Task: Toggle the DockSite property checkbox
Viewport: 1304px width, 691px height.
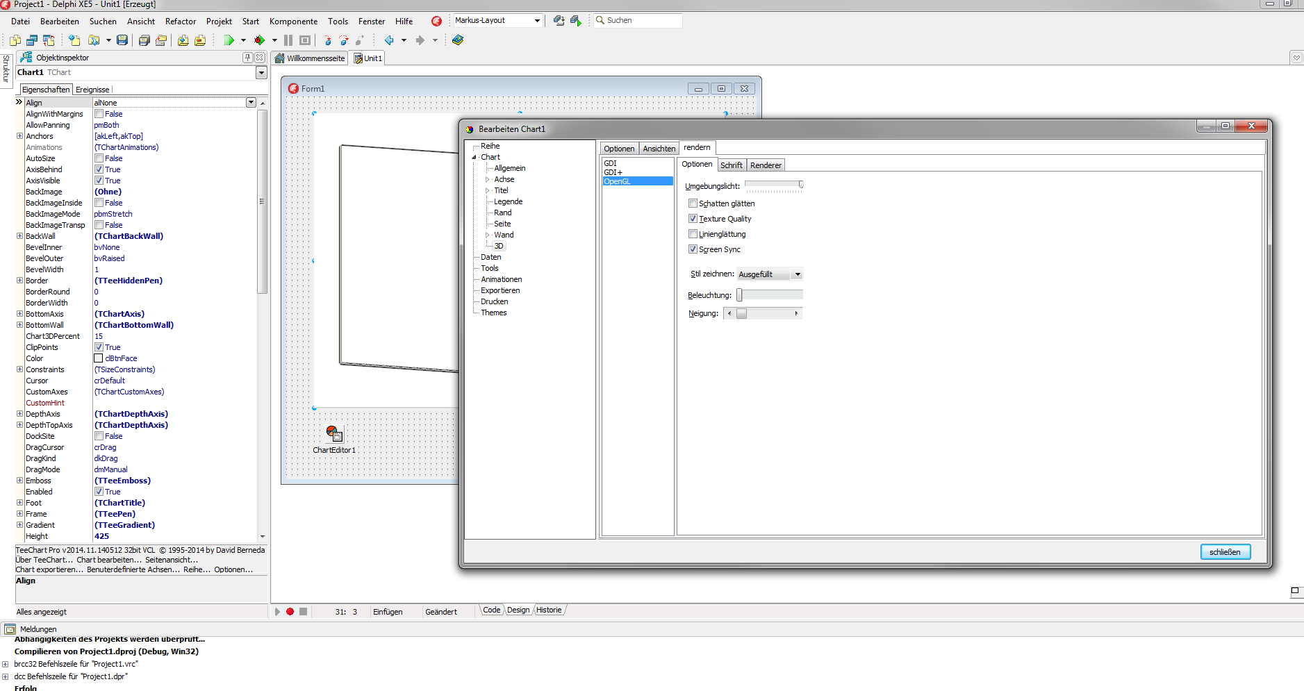Action: point(99,436)
